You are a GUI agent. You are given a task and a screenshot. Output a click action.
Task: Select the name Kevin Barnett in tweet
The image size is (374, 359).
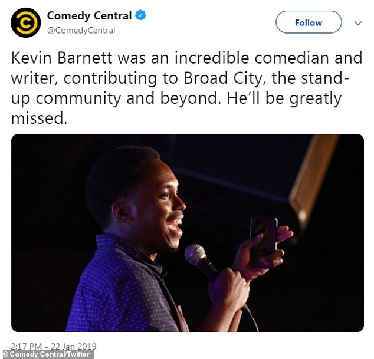click(x=62, y=58)
